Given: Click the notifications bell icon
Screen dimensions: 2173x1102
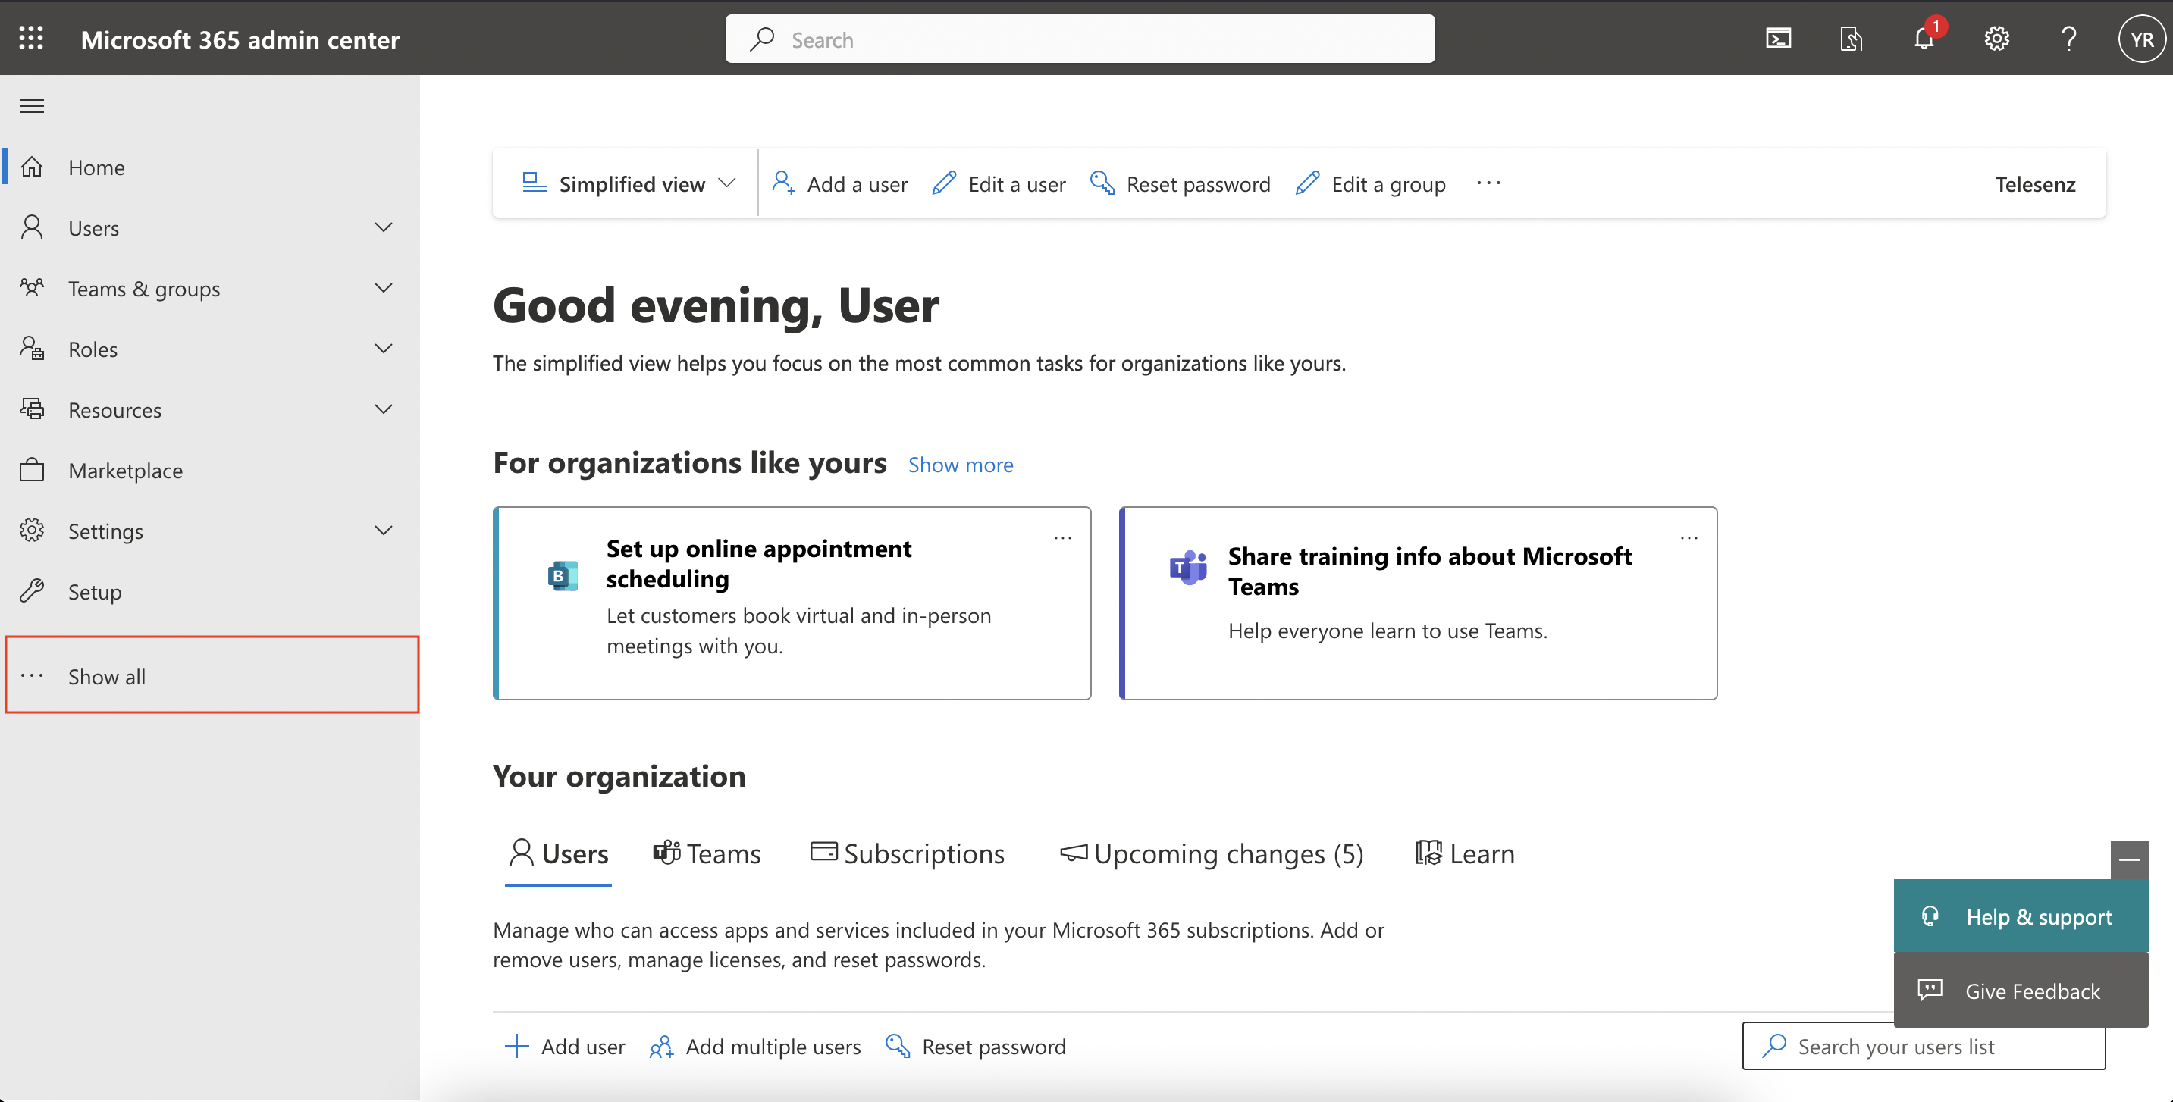Looking at the screenshot, I should click(1924, 38).
